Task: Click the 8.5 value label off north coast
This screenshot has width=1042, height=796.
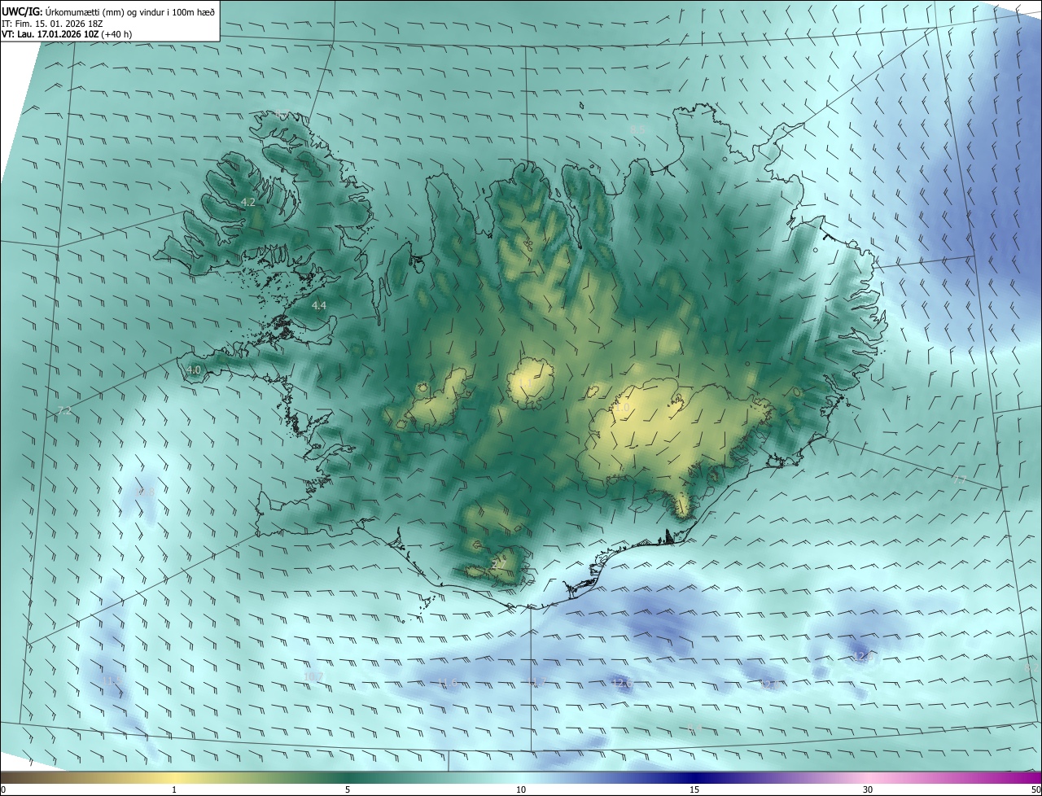Action: click(x=637, y=129)
